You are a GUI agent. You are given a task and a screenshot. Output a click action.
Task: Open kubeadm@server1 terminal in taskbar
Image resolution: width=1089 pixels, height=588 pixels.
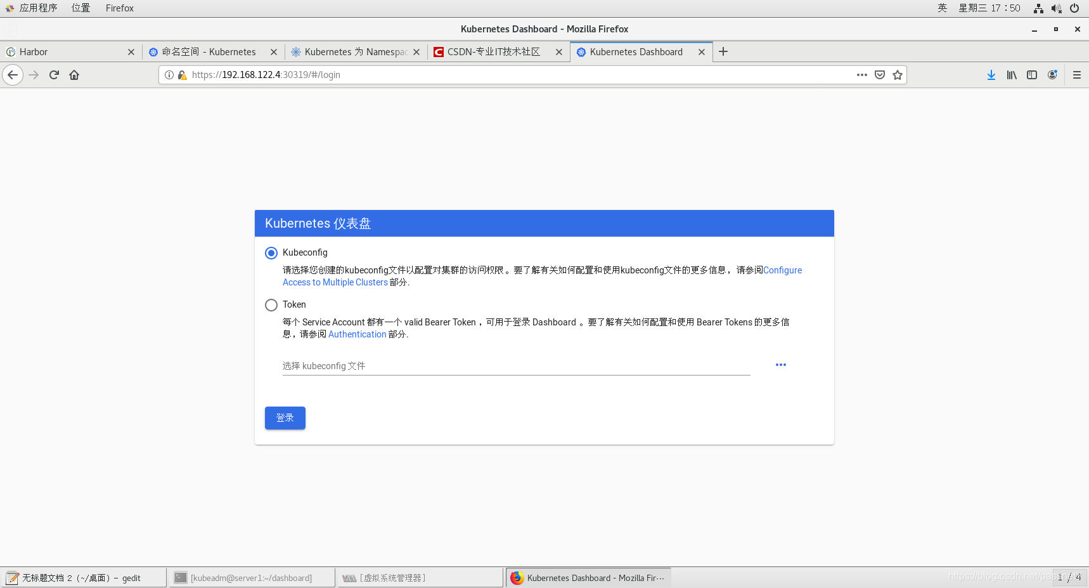tap(252, 578)
